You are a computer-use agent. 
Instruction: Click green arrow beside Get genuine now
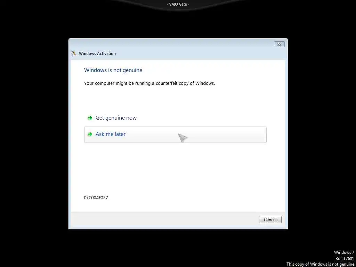(x=90, y=118)
